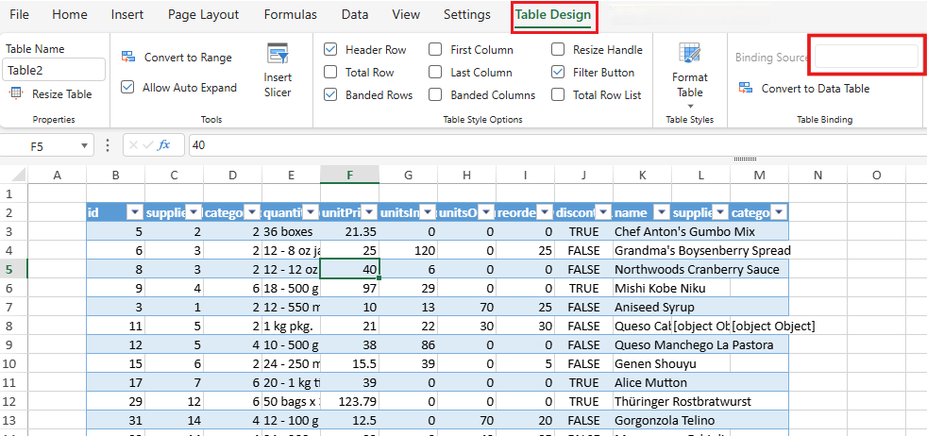Click the cancel X icon in the formula bar
The width and height of the screenshot is (927, 436).
coord(134,144)
